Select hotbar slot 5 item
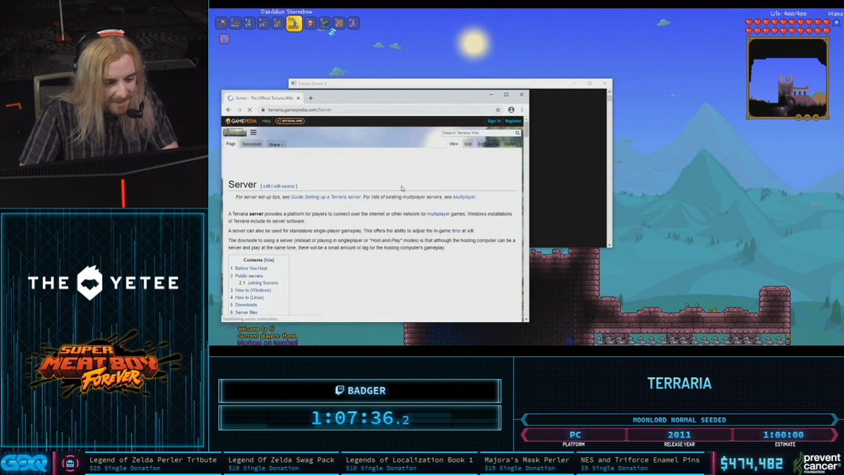 pyautogui.click(x=278, y=24)
